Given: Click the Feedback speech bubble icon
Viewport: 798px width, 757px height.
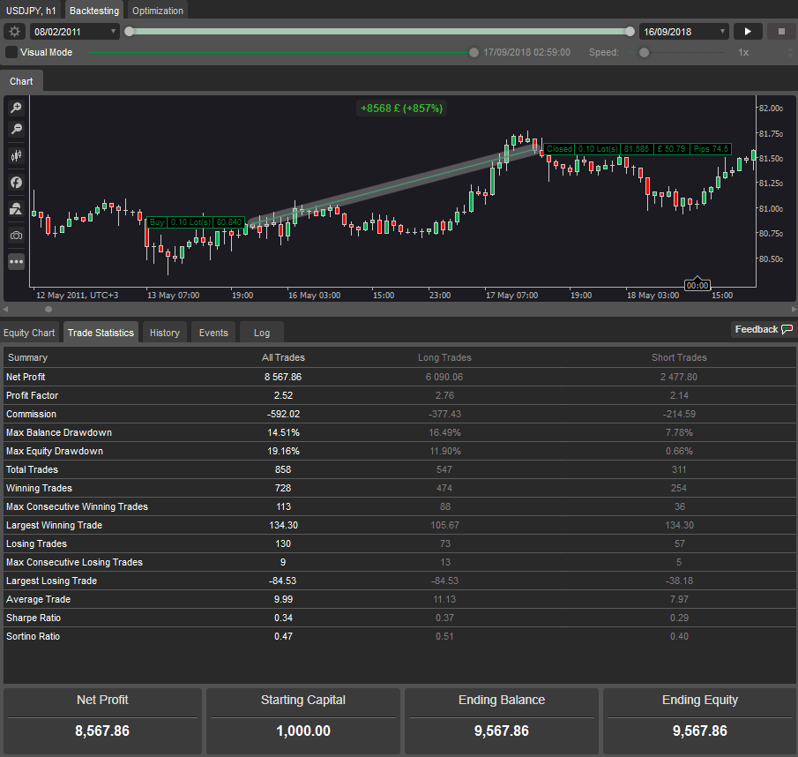Looking at the screenshot, I should point(787,329).
